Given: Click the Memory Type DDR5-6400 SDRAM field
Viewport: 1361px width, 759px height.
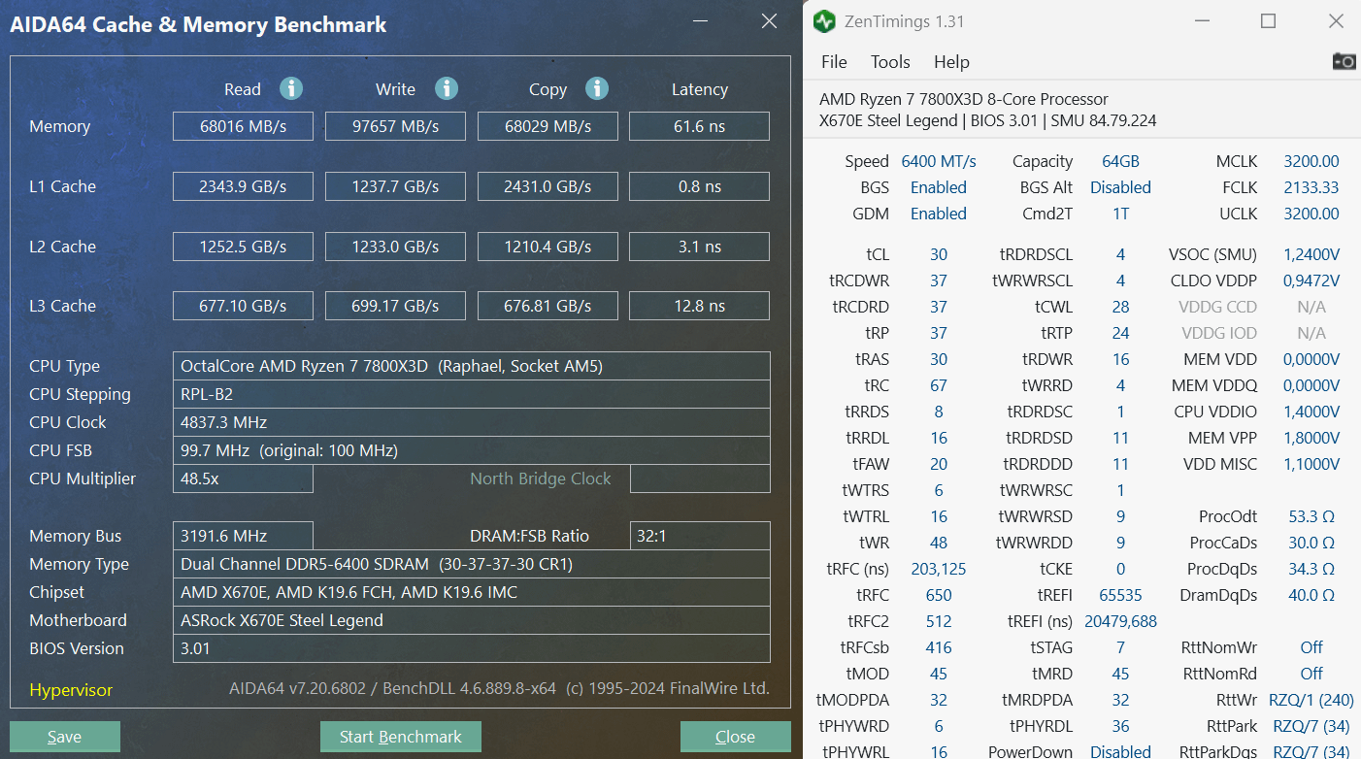Looking at the screenshot, I should pos(471,564).
